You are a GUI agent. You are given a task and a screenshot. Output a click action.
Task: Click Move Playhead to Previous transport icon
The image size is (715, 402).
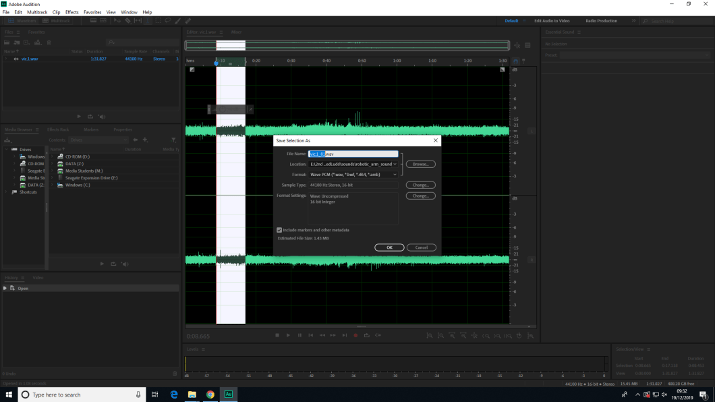pyautogui.click(x=311, y=335)
